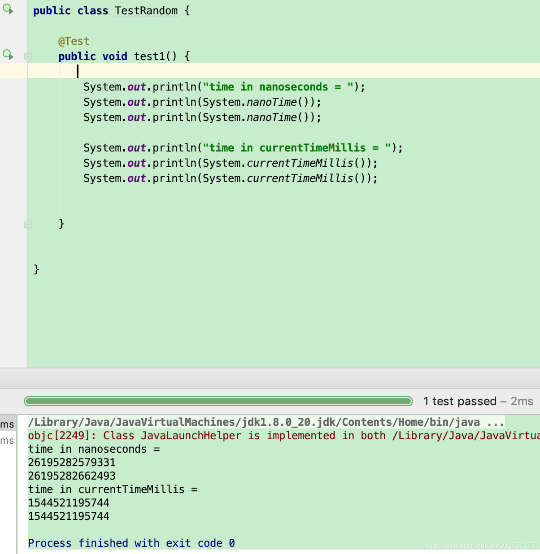540x554 pixels.
Task: Click the '1 test passed' status text
Action: pyautogui.click(x=460, y=401)
